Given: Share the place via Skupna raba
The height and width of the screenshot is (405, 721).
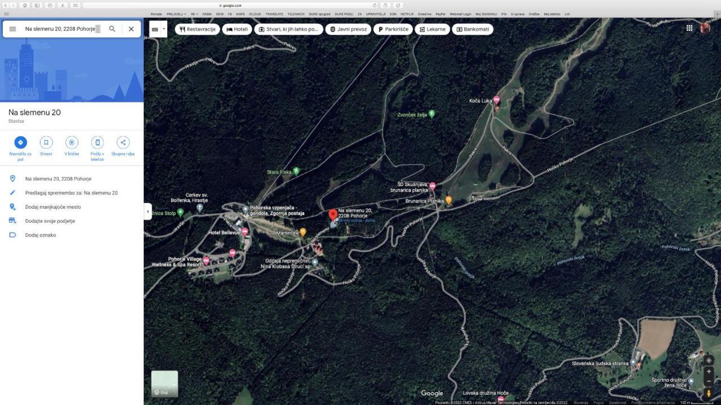Looking at the screenshot, I should 123,142.
